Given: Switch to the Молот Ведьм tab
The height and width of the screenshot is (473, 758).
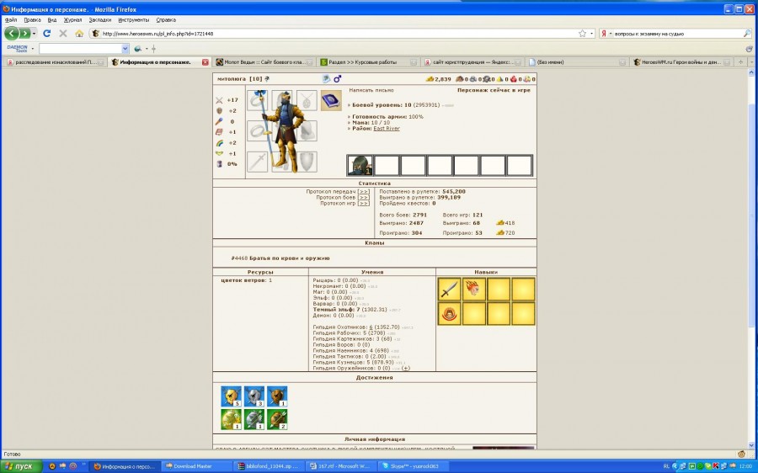Looking at the screenshot, I should [264, 61].
